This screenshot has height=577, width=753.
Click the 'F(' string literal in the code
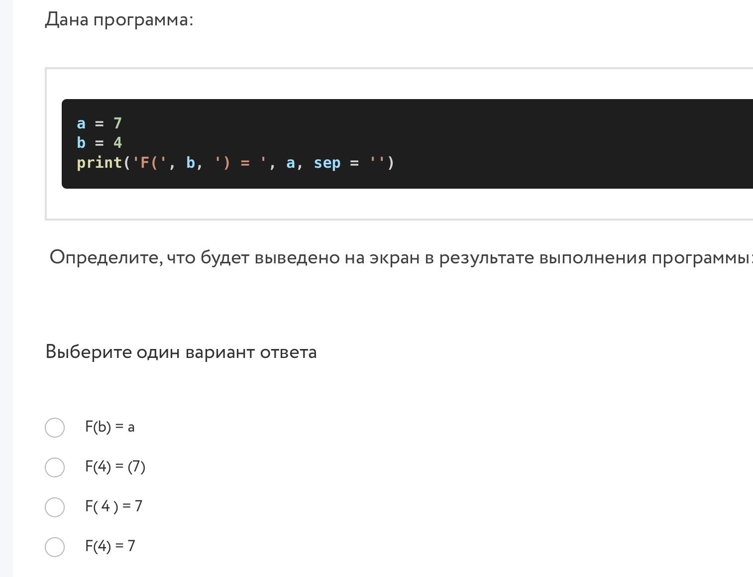[x=149, y=163]
